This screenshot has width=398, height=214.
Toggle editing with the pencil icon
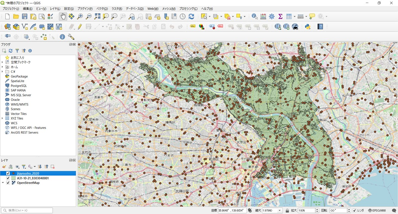(x=80, y=27)
